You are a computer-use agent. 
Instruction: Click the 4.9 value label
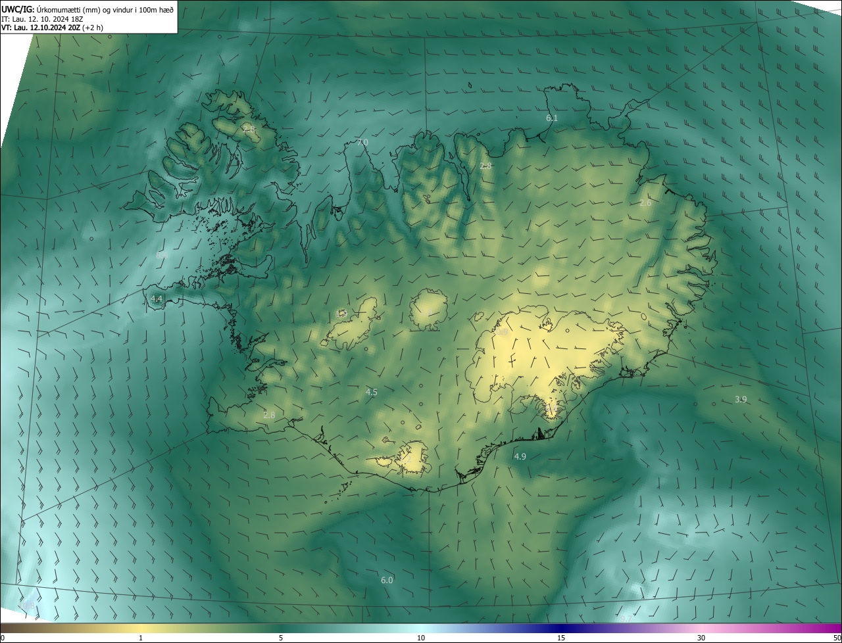[x=520, y=456]
